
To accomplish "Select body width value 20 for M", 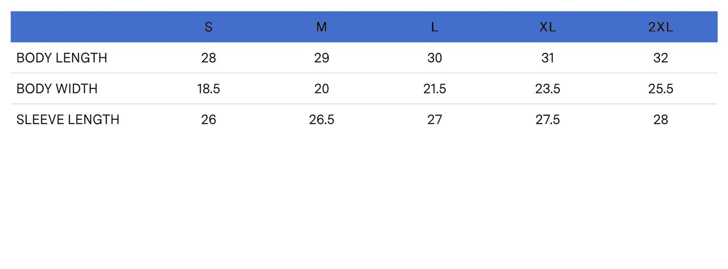I will 321,89.
